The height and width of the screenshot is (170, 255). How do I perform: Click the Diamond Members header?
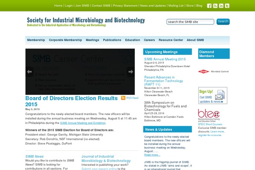[x=214, y=54]
